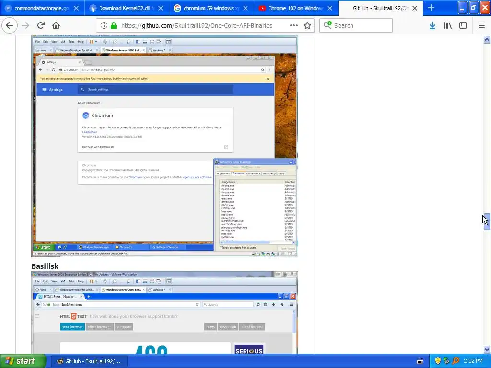491x368 pixels.
Task: Click the page scrollbar down arrow
Action: [487, 349]
